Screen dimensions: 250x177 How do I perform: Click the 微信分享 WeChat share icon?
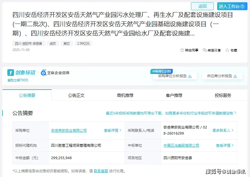click(x=204, y=50)
